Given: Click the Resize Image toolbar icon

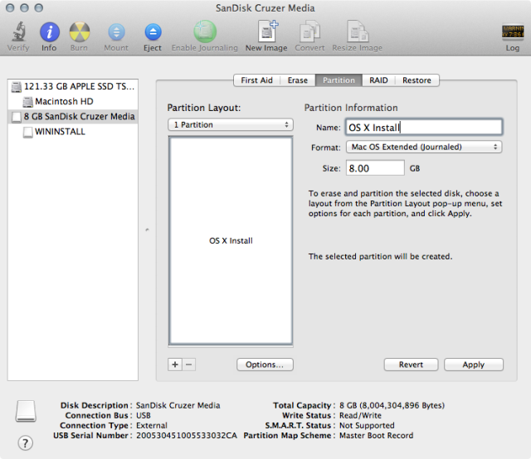Looking at the screenshot, I should tap(358, 31).
